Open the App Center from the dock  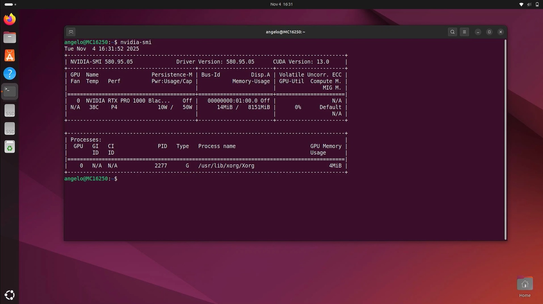tap(10, 55)
